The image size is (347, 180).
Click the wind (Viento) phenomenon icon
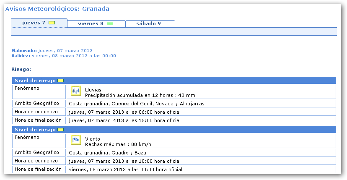pos(76,139)
